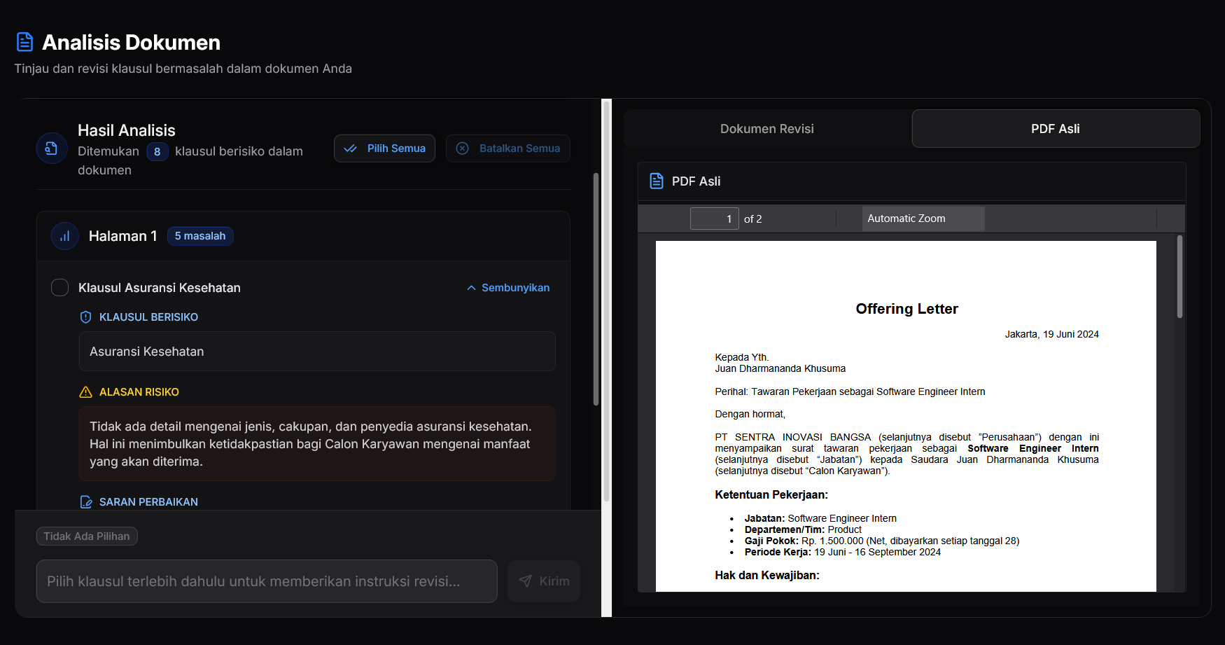Click the PDF document icon beside PDF Asli header
Viewport: 1225px width, 645px height.
pyautogui.click(x=657, y=181)
